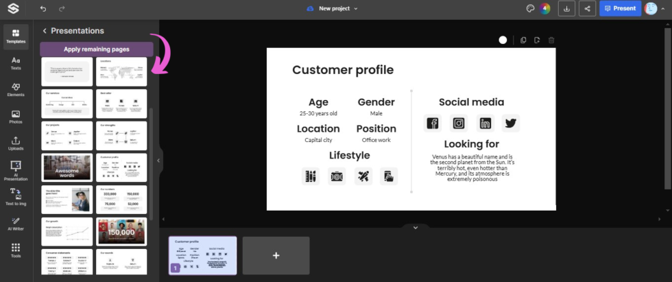
Task: Collapse the slide strip with chevron
Action: [415, 227]
